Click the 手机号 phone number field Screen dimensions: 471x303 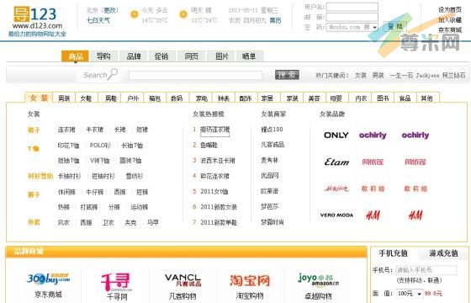(426, 270)
